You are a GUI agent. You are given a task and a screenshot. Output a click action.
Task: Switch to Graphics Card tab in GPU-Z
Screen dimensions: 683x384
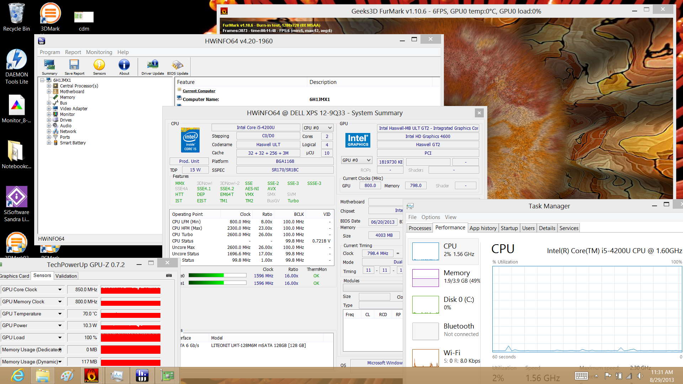[x=15, y=276]
